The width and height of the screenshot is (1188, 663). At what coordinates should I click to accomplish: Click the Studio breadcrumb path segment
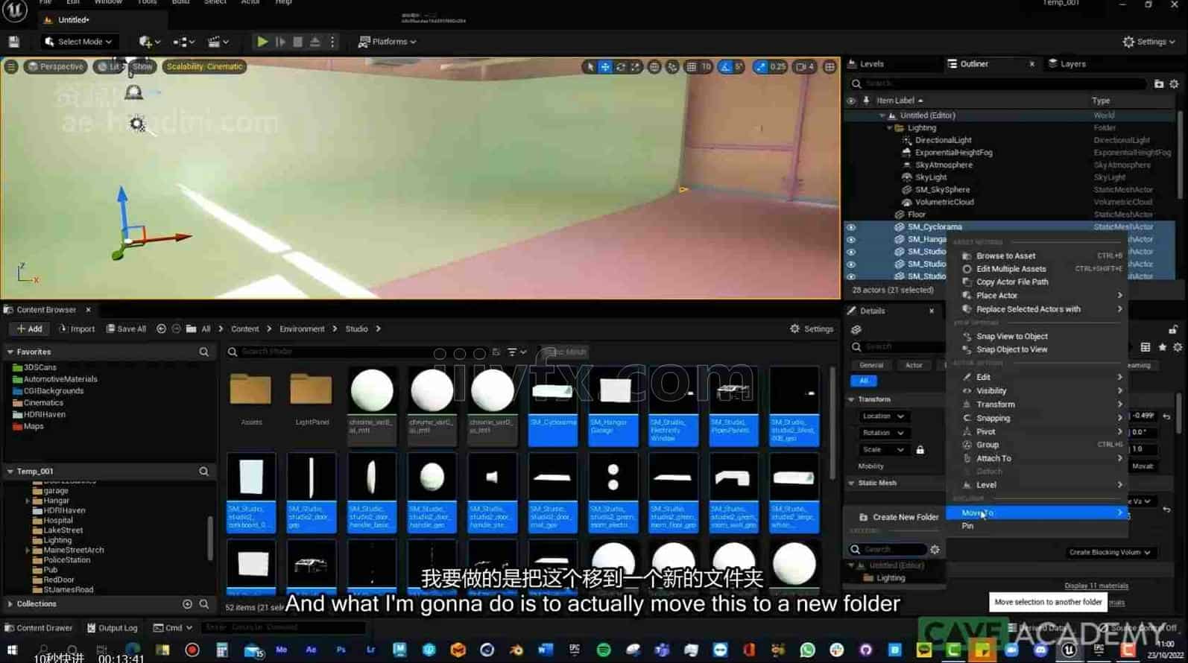(x=356, y=329)
